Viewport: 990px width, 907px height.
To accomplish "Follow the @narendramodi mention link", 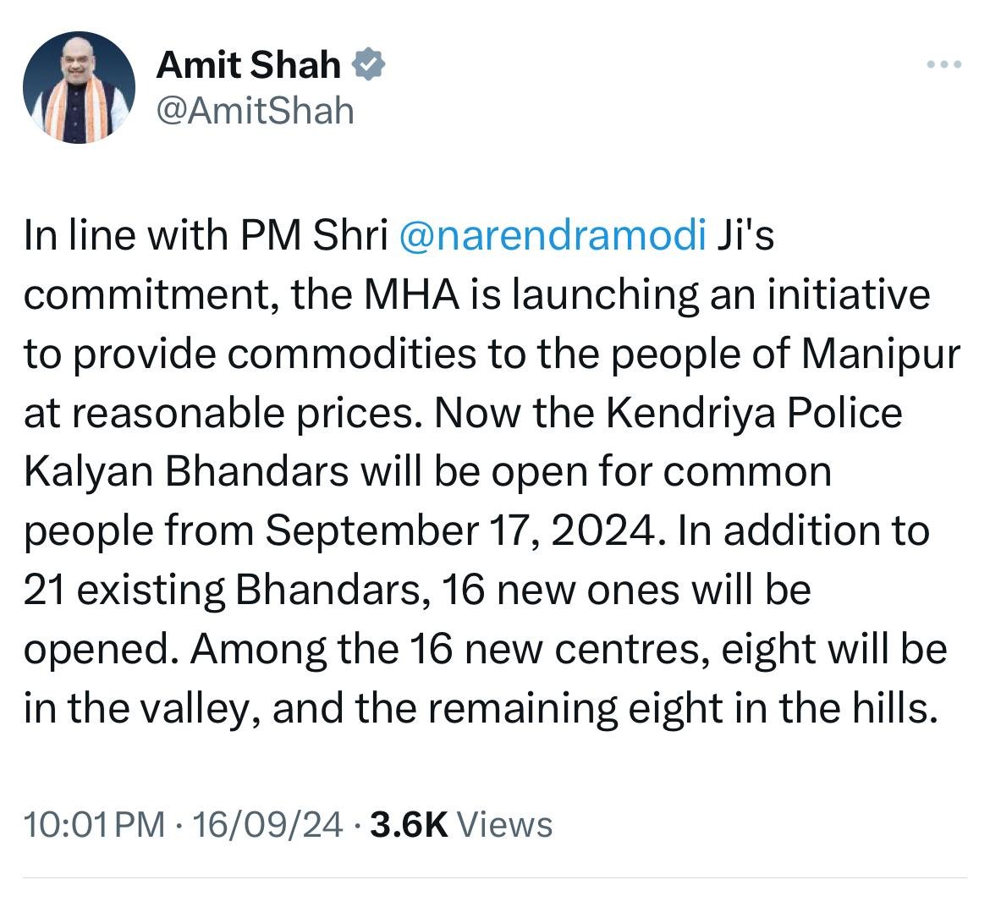I will point(553,235).
